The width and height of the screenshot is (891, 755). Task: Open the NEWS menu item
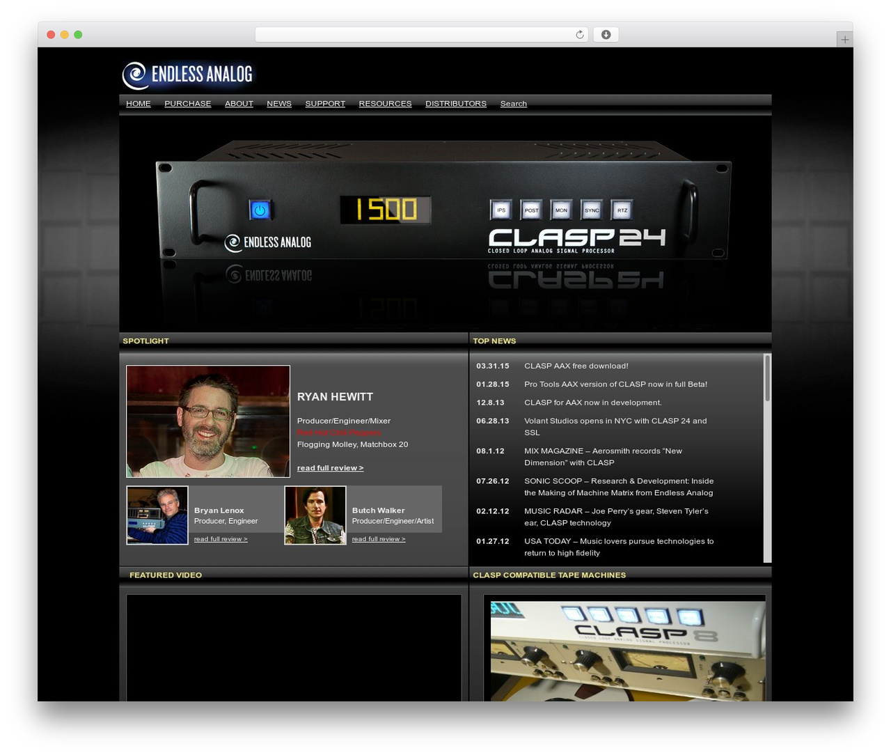coord(279,104)
